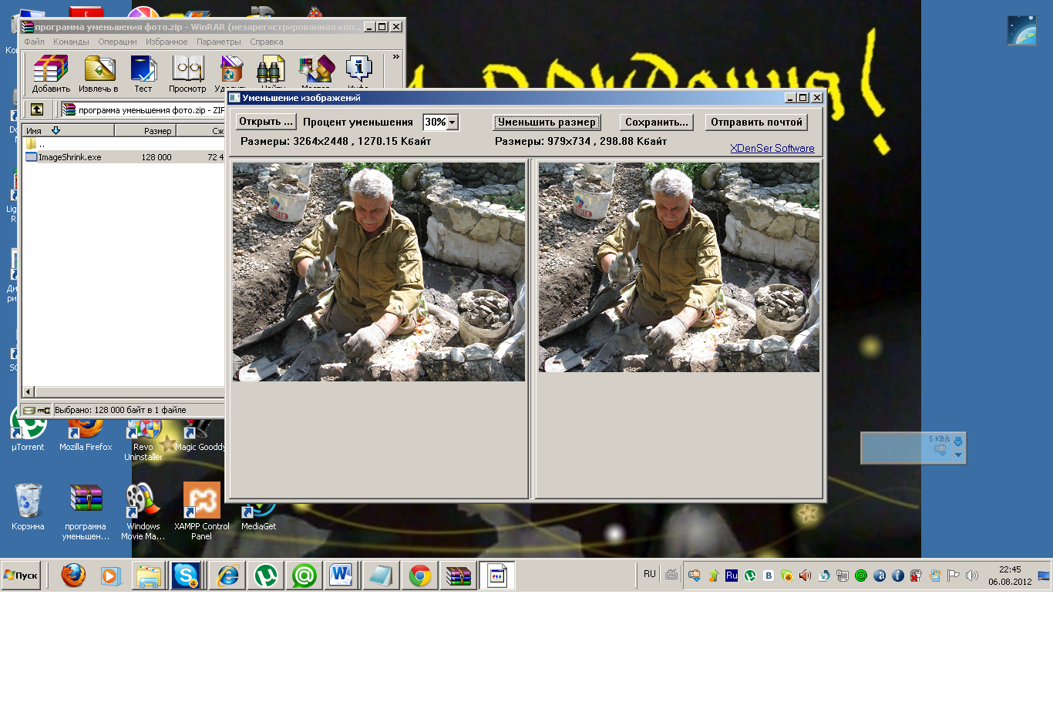This screenshot has width=1053, height=715.
Task: Click WinRAR's Извлечь в (Extract to) icon
Action: point(99,73)
